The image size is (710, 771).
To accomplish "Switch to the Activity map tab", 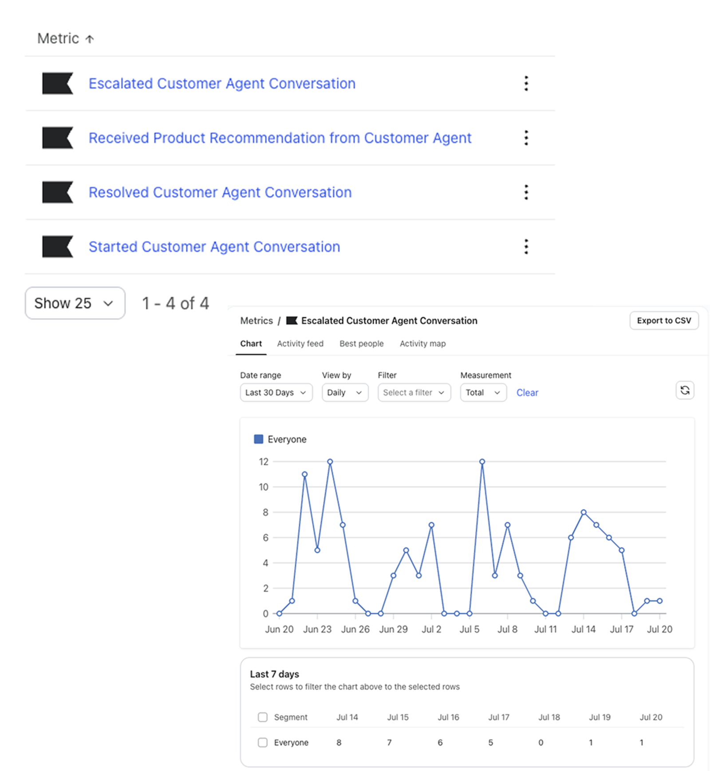I will click(423, 344).
